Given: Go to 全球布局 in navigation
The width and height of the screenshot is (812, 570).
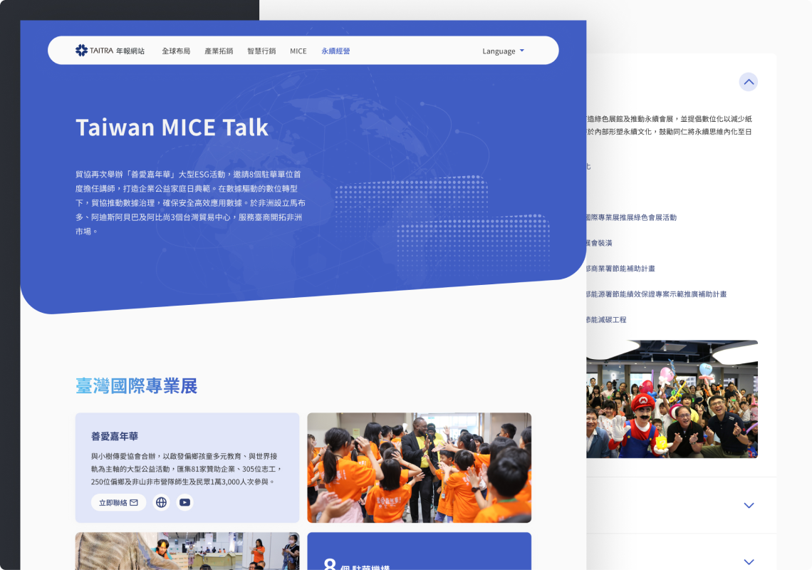Looking at the screenshot, I should point(176,51).
